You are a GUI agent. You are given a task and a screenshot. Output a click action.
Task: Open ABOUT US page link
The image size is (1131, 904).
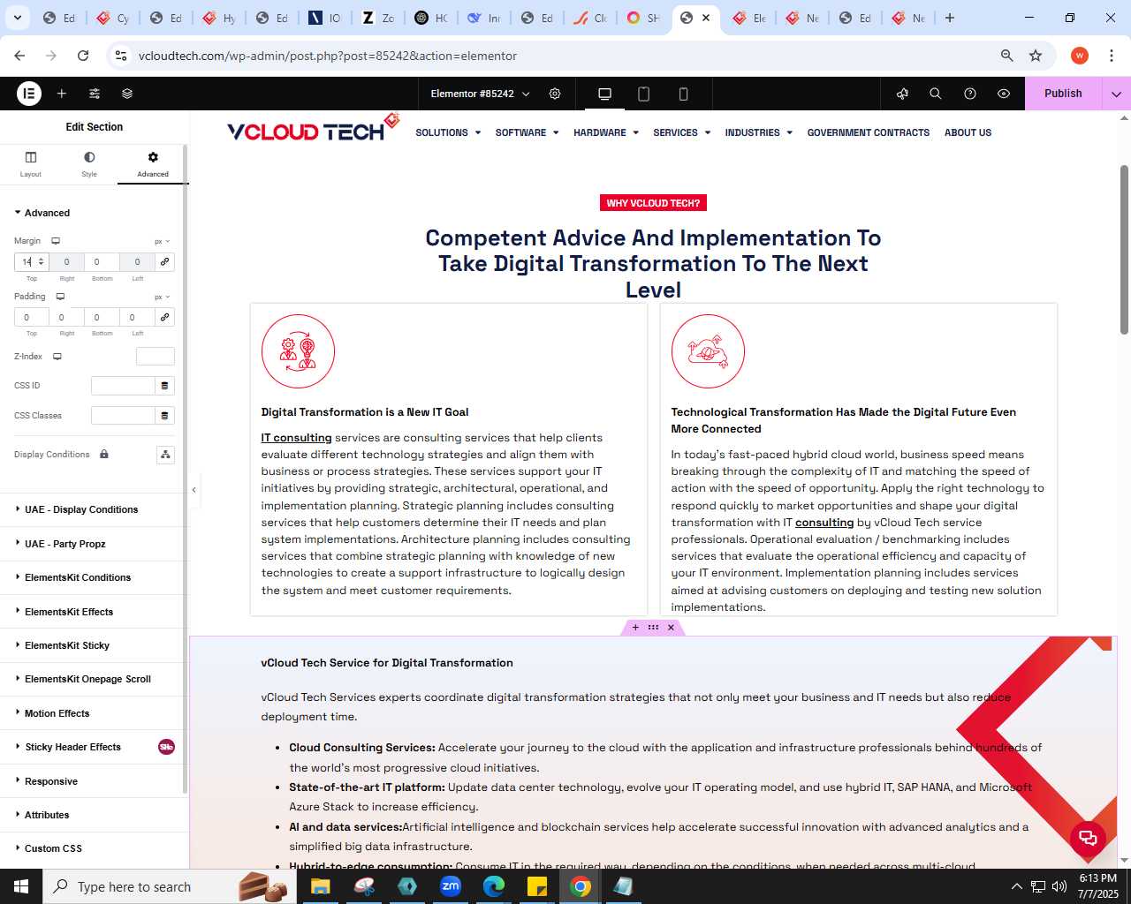(x=968, y=132)
